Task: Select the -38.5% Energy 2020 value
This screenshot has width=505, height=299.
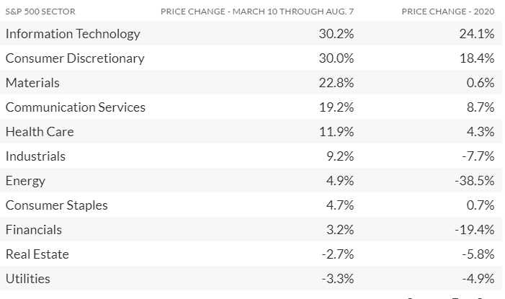Action: [474, 181]
